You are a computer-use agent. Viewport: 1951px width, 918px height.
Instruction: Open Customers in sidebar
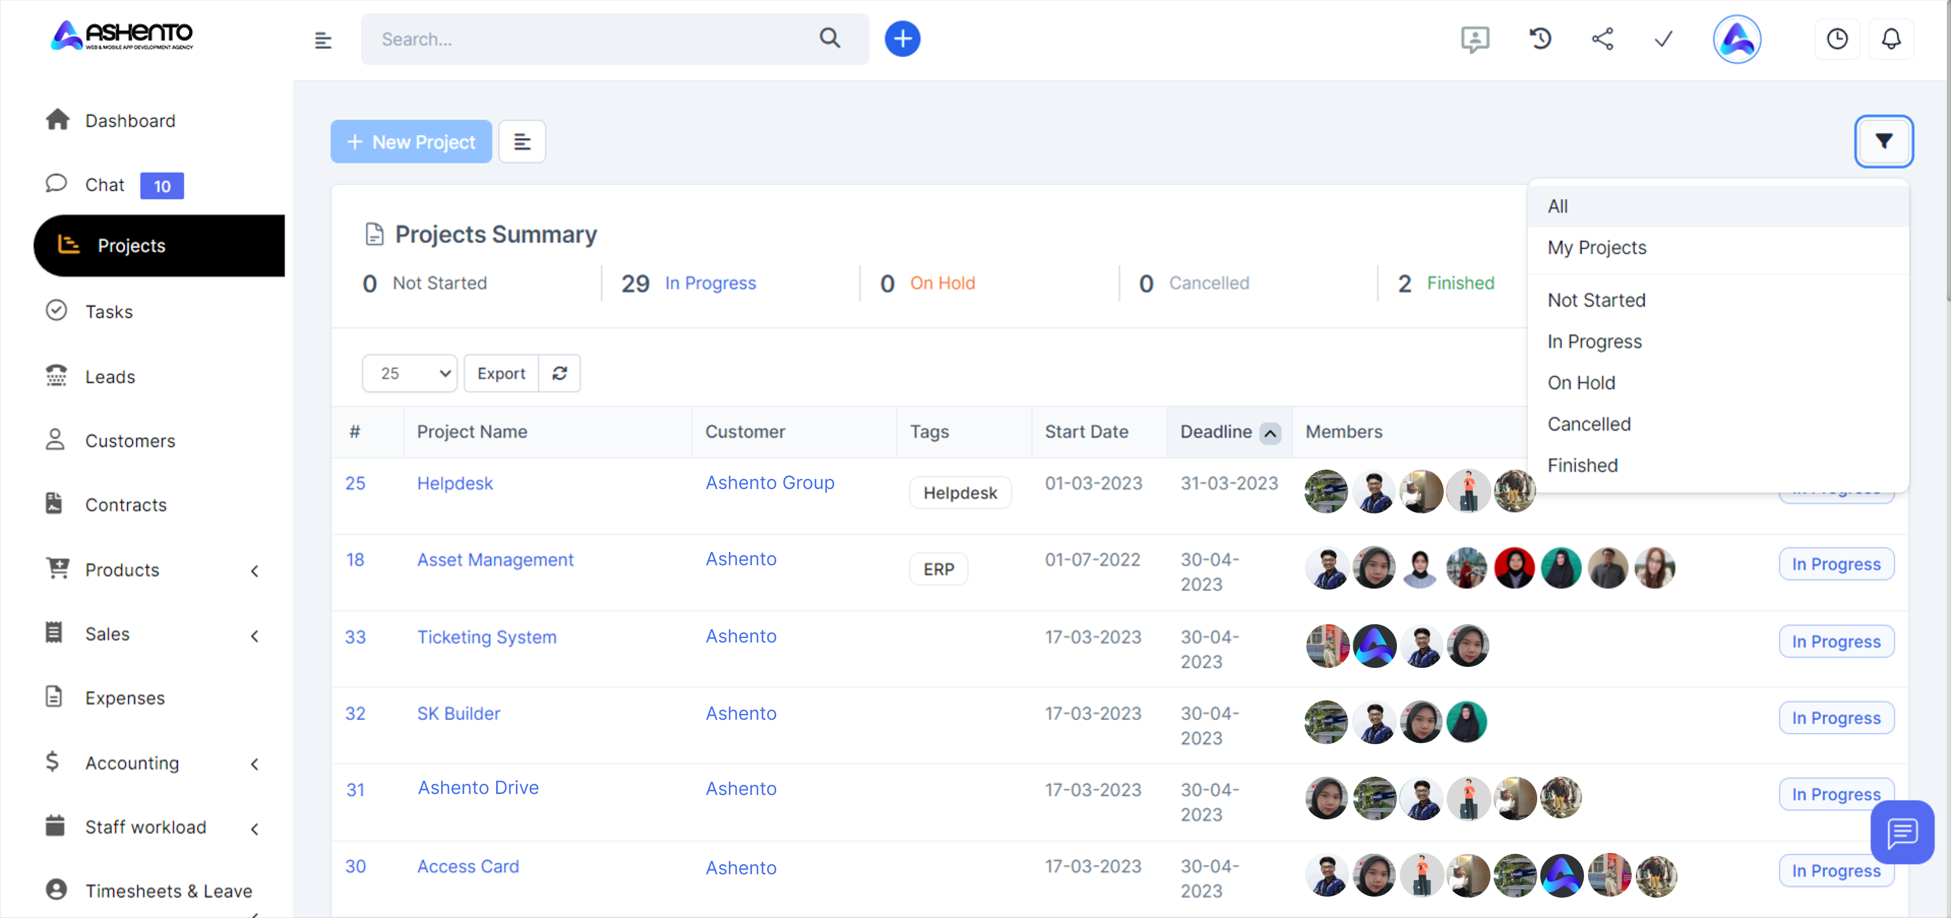(x=130, y=441)
